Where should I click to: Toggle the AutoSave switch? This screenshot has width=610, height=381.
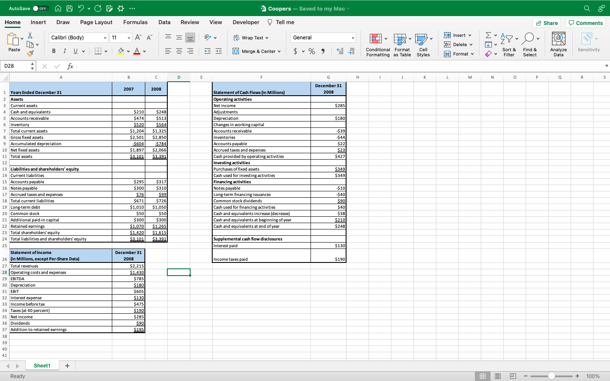tap(41, 8)
